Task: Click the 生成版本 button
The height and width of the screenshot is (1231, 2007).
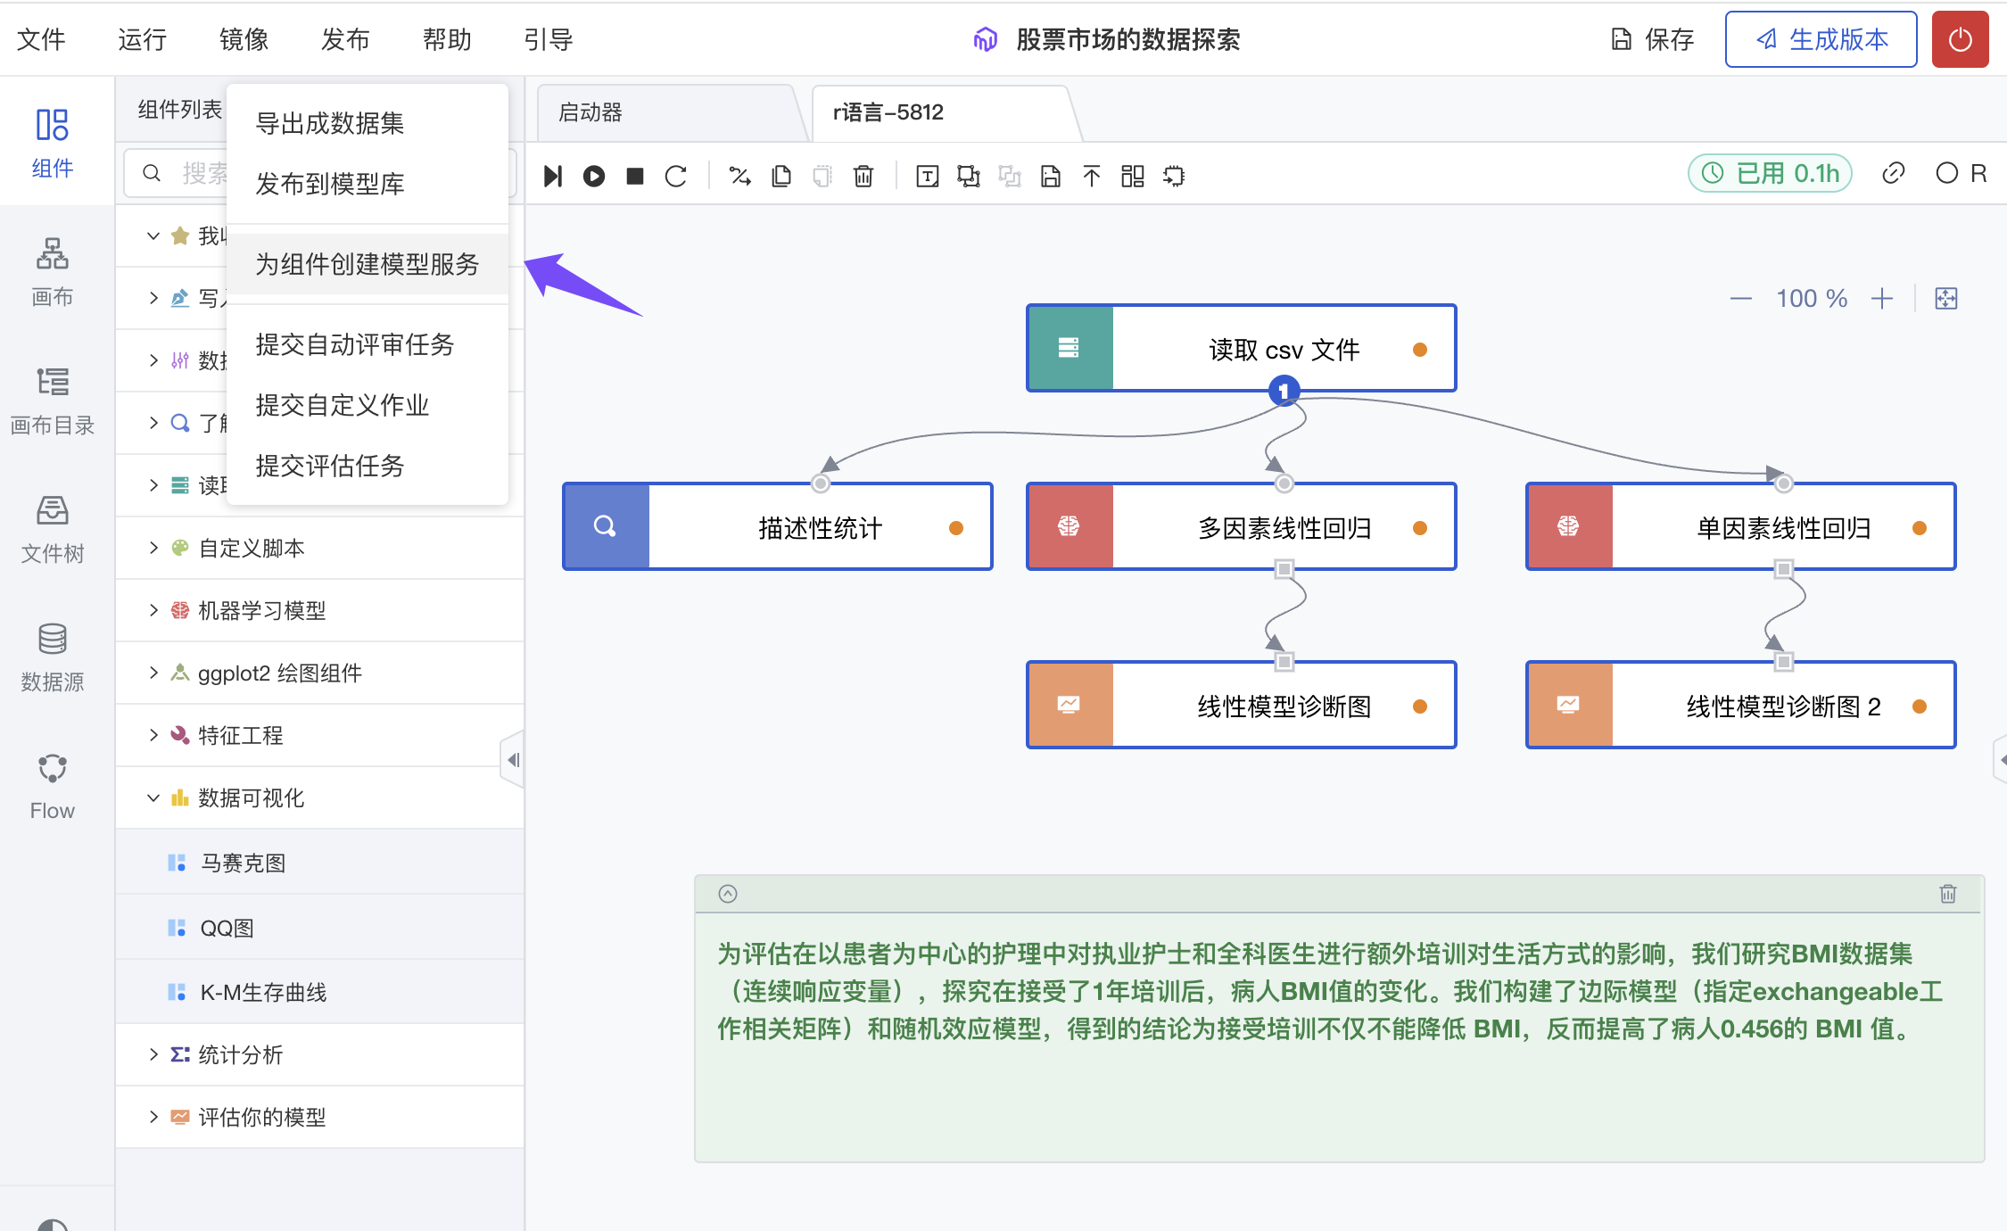Action: pos(1821,39)
